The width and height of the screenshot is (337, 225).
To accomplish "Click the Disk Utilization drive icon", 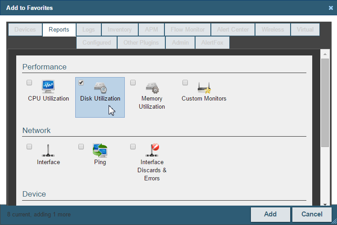I will point(100,87).
